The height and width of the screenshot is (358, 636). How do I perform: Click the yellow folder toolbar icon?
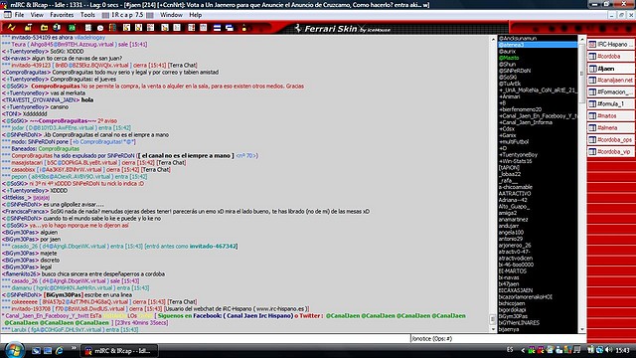point(44,28)
